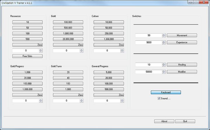Set Gold Progress to 1,000,000
Viewport: 210px width, 130px height.
[27, 89]
